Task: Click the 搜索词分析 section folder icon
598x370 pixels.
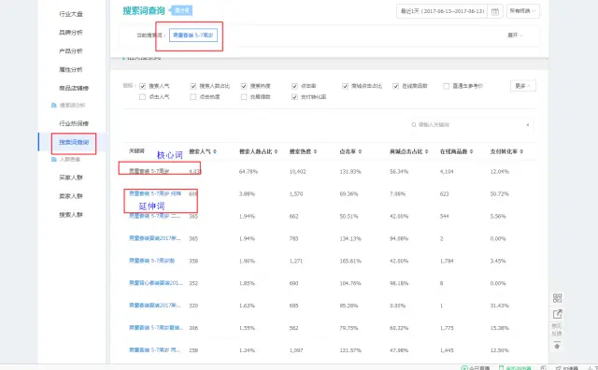Action: coord(54,106)
